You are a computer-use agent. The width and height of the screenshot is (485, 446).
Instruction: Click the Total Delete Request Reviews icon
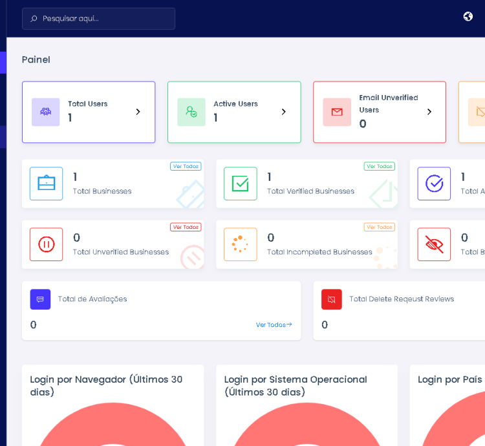point(332,299)
